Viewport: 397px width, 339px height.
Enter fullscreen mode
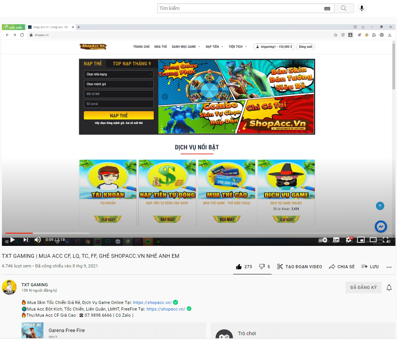(x=385, y=240)
